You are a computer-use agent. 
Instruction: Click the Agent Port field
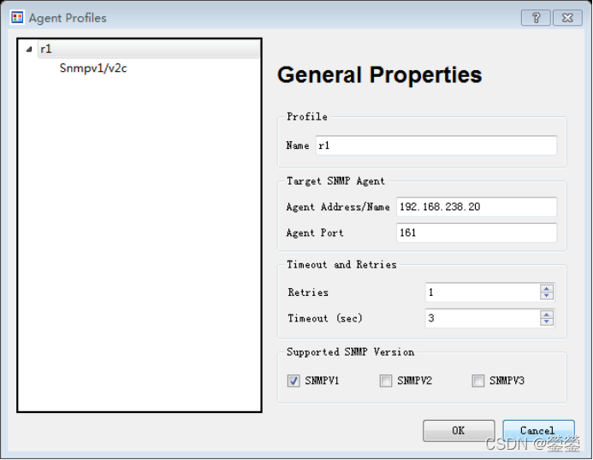(x=477, y=233)
